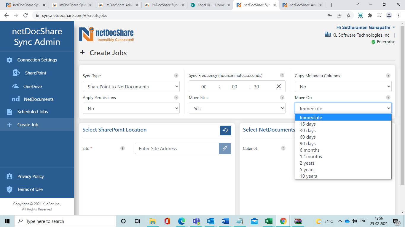Choose 6 months in Move On list
This screenshot has height=227, width=405.
coord(343,150)
